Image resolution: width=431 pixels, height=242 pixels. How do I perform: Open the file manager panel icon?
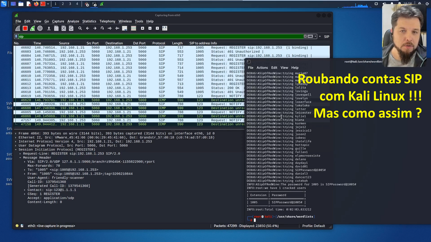pos(21,4)
